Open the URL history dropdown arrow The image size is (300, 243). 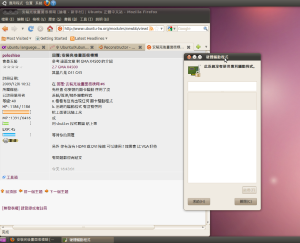click(x=161, y=29)
